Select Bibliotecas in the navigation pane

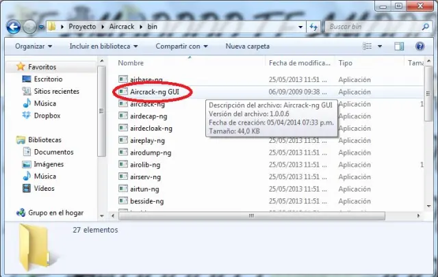[44, 140]
